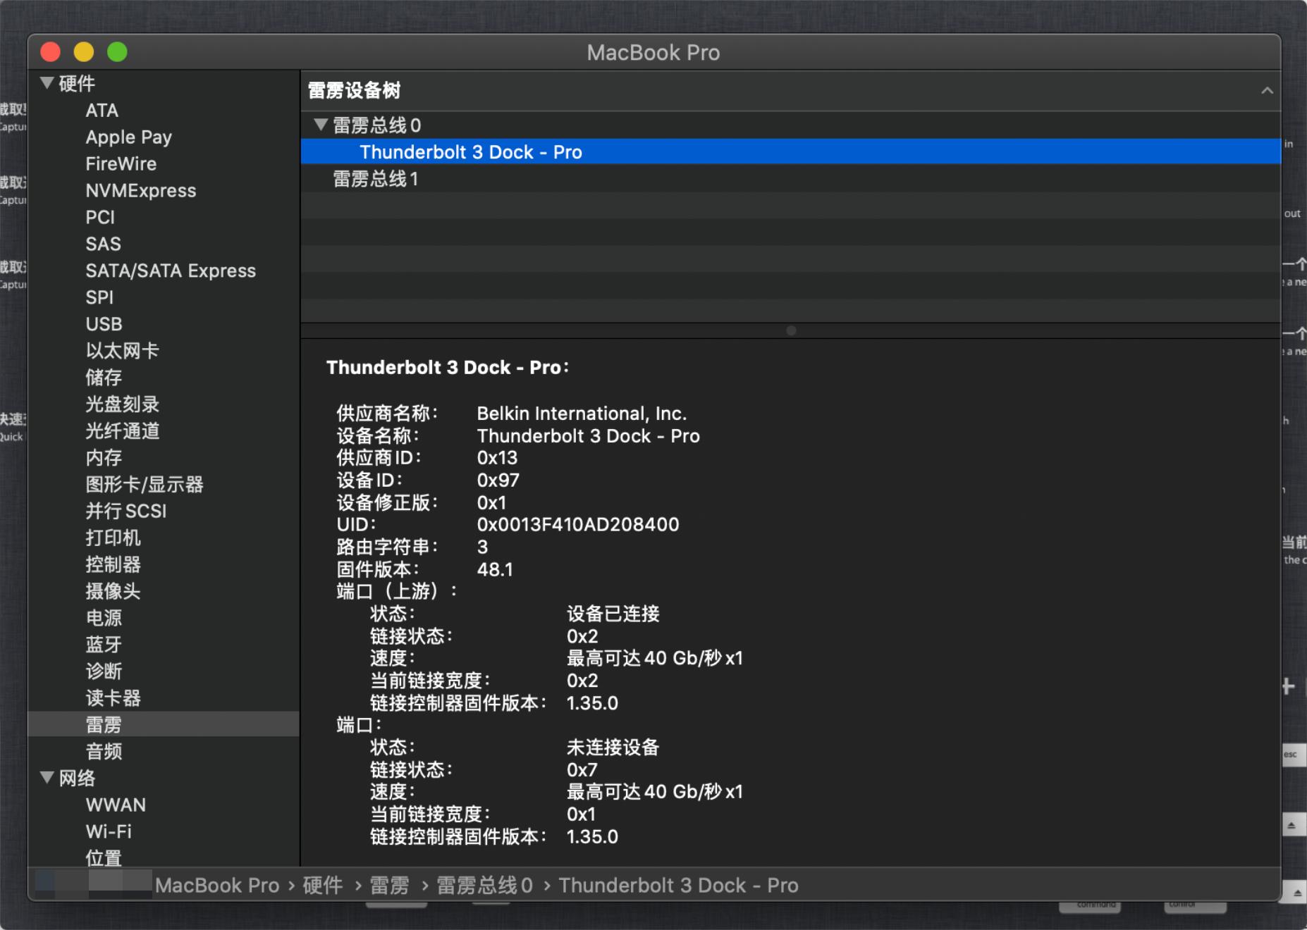Click the 网络 category label

pos(77,779)
